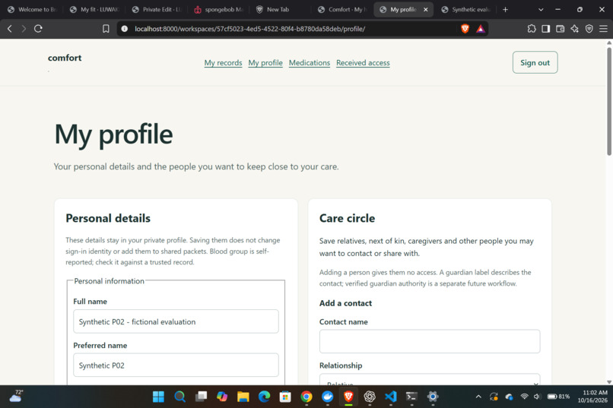The image size is (613, 408).
Task: Open the Brave VPN shield icon
Action: click(589, 29)
